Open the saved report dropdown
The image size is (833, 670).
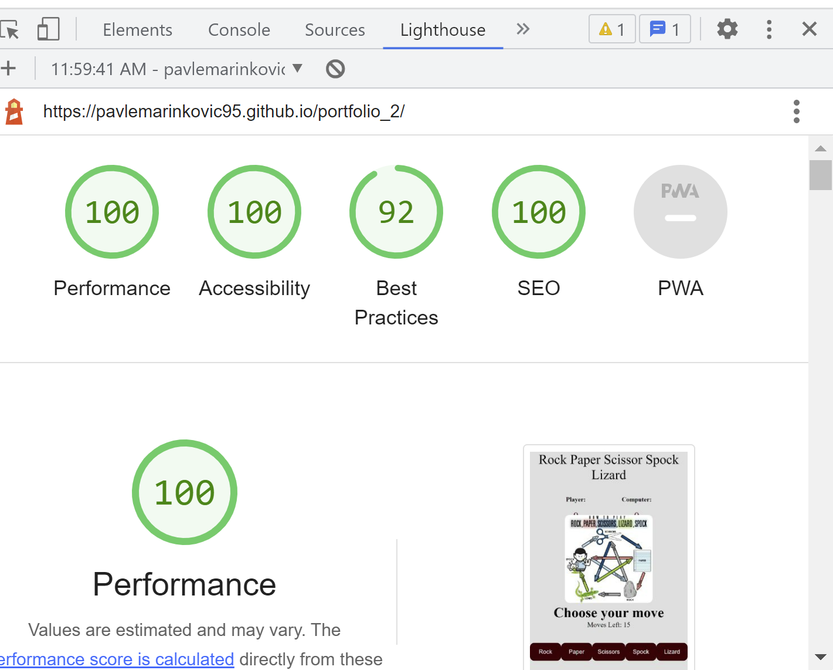298,69
